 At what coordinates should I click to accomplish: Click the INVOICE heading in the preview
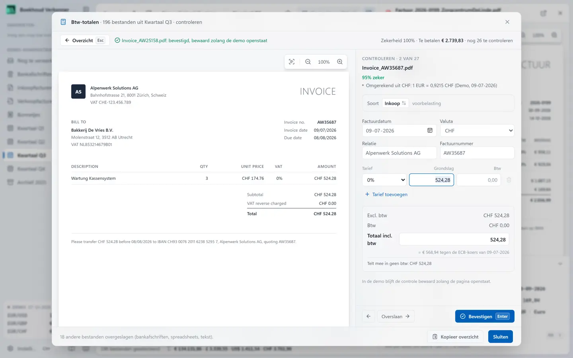coord(318,91)
